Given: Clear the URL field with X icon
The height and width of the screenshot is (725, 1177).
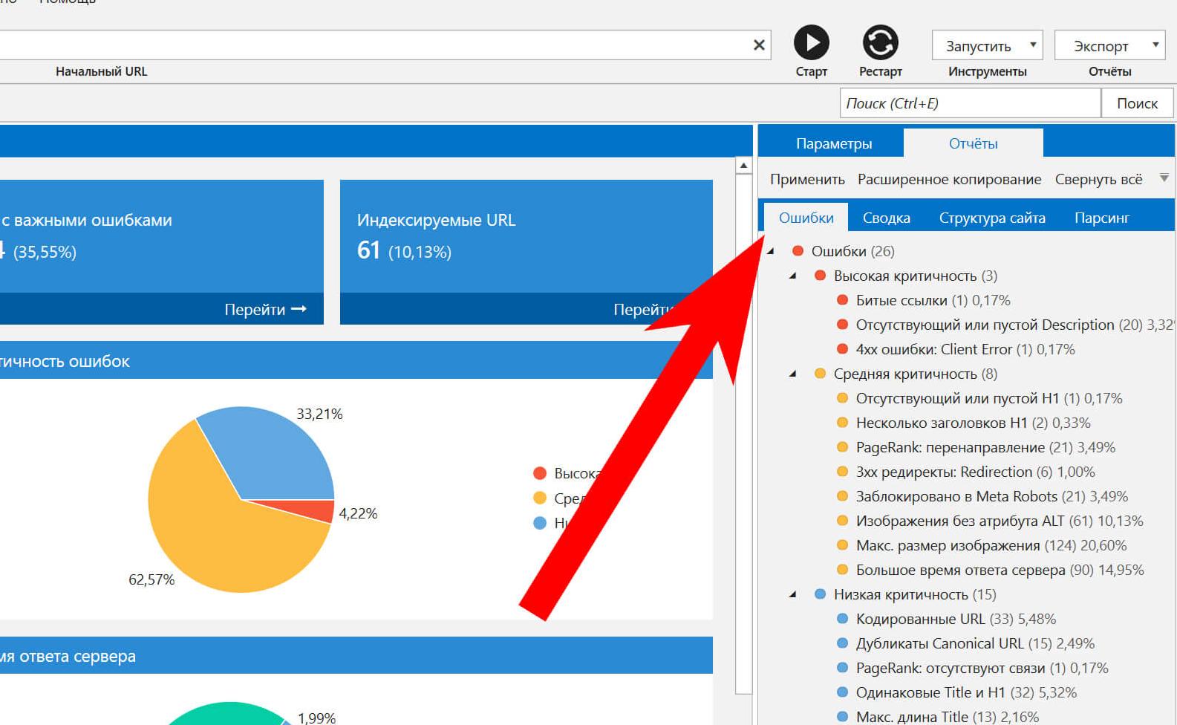Looking at the screenshot, I should (758, 45).
